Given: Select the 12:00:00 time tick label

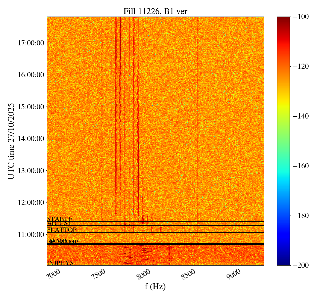Looking at the screenshot, I should tap(31, 203).
